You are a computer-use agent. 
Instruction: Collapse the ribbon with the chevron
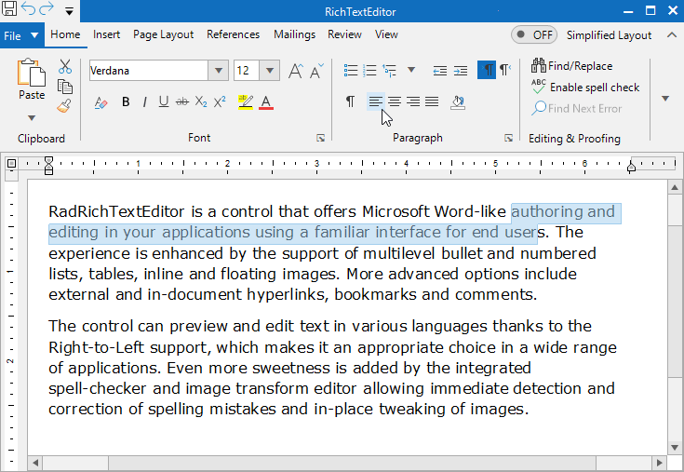tap(672, 34)
